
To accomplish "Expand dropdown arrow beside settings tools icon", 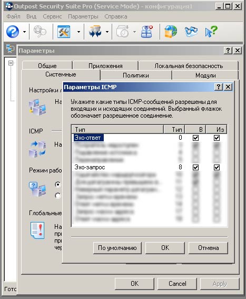I will pos(78,32).
